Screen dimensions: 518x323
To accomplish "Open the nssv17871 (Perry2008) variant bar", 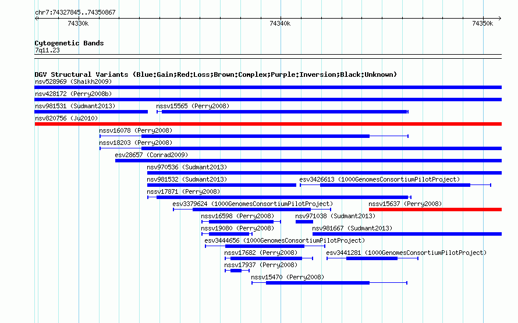I will [x=279, y=197].
